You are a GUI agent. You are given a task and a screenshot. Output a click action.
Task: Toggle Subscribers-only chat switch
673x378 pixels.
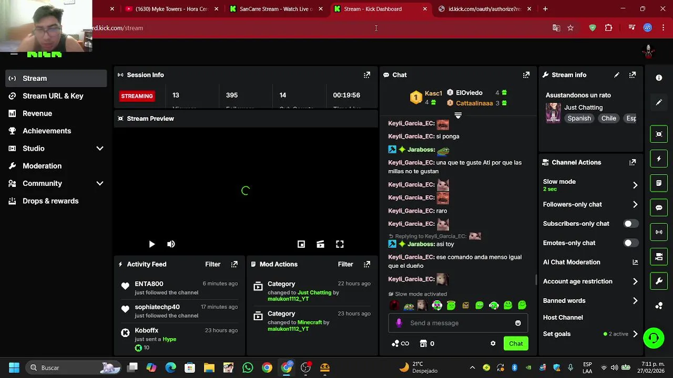630,224
